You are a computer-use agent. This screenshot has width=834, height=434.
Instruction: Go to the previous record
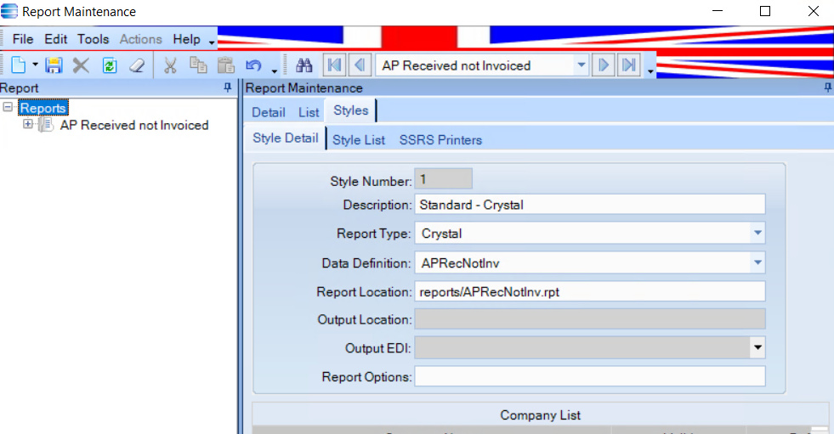pos(360,65)
